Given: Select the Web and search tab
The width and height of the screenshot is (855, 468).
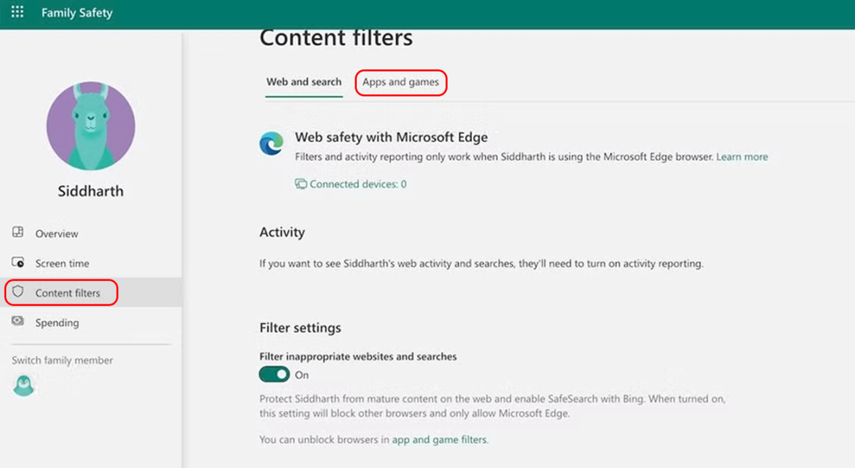Looking at the screenshot, I should [303, 82].
